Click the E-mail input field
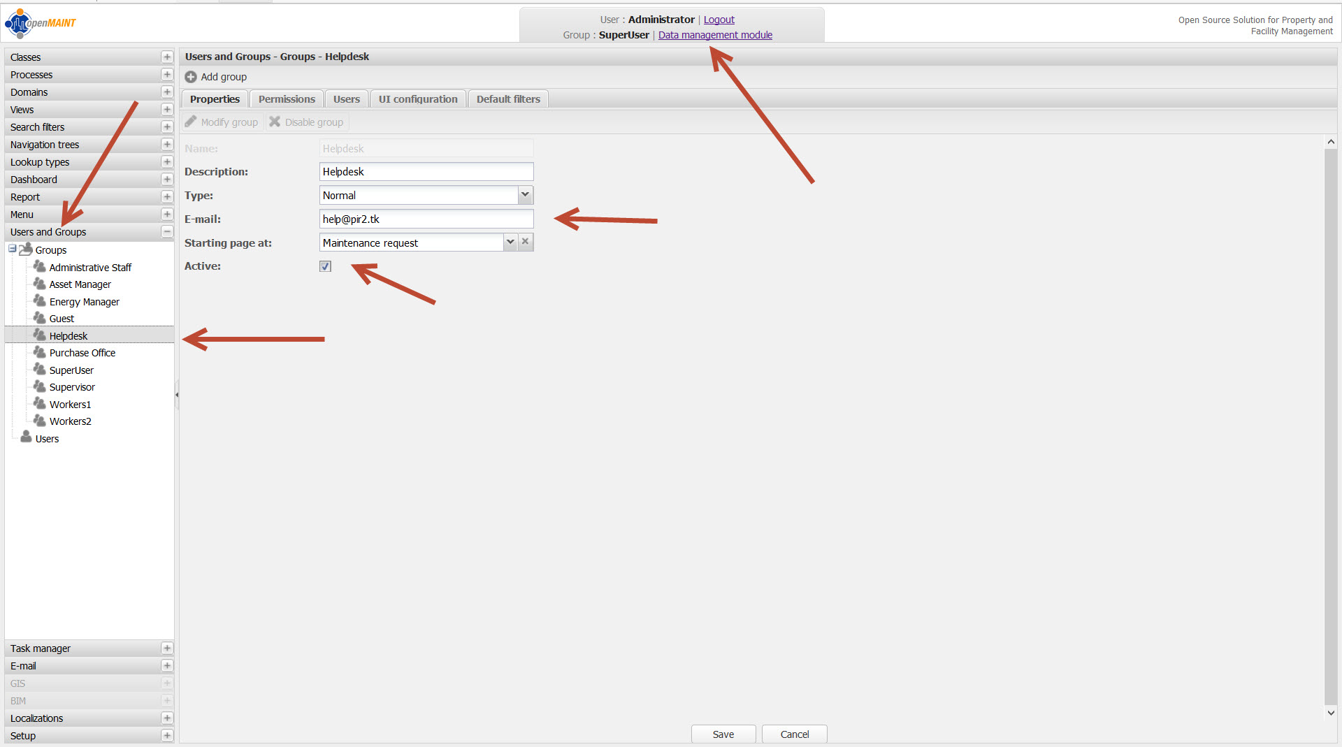 coord(426,219)
